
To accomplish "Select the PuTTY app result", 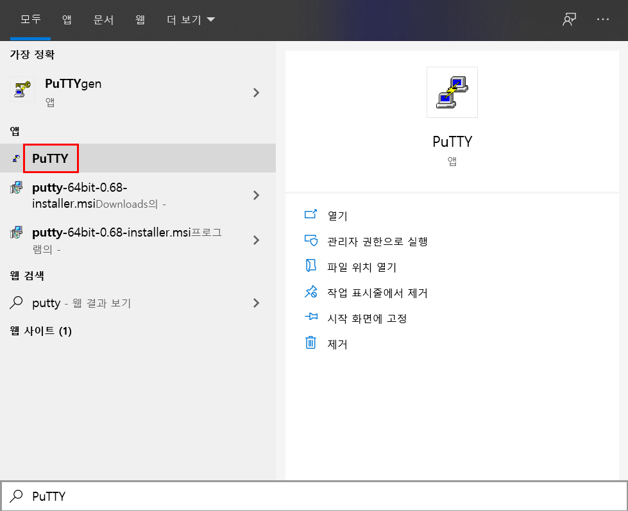I will (x=138, y=158).
